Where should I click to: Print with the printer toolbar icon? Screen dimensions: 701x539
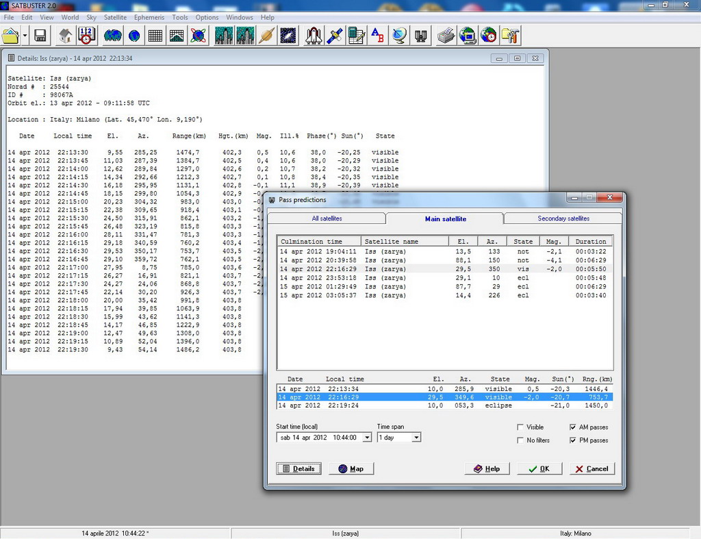446,36
